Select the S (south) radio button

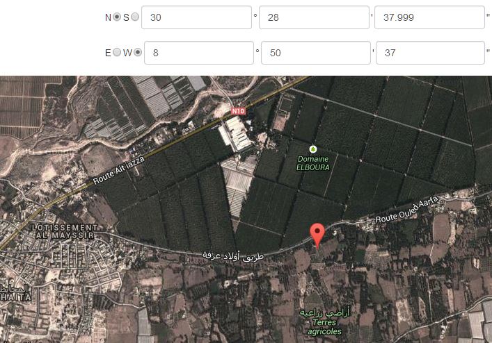134,17
